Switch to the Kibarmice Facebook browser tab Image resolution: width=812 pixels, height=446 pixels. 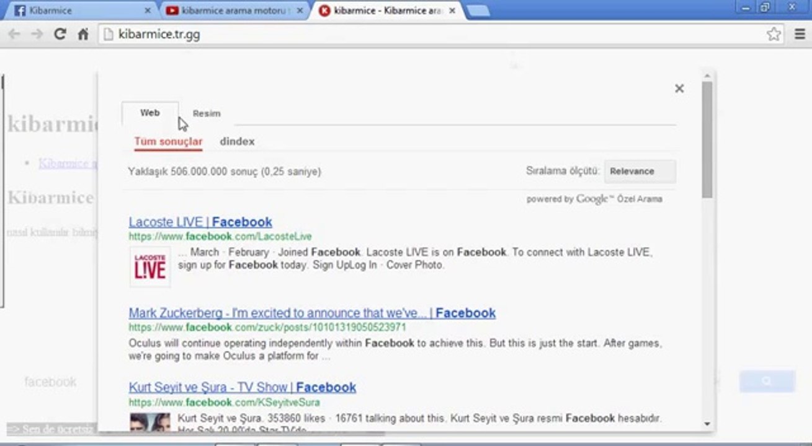pyautogui.click(x=79, y=11)
